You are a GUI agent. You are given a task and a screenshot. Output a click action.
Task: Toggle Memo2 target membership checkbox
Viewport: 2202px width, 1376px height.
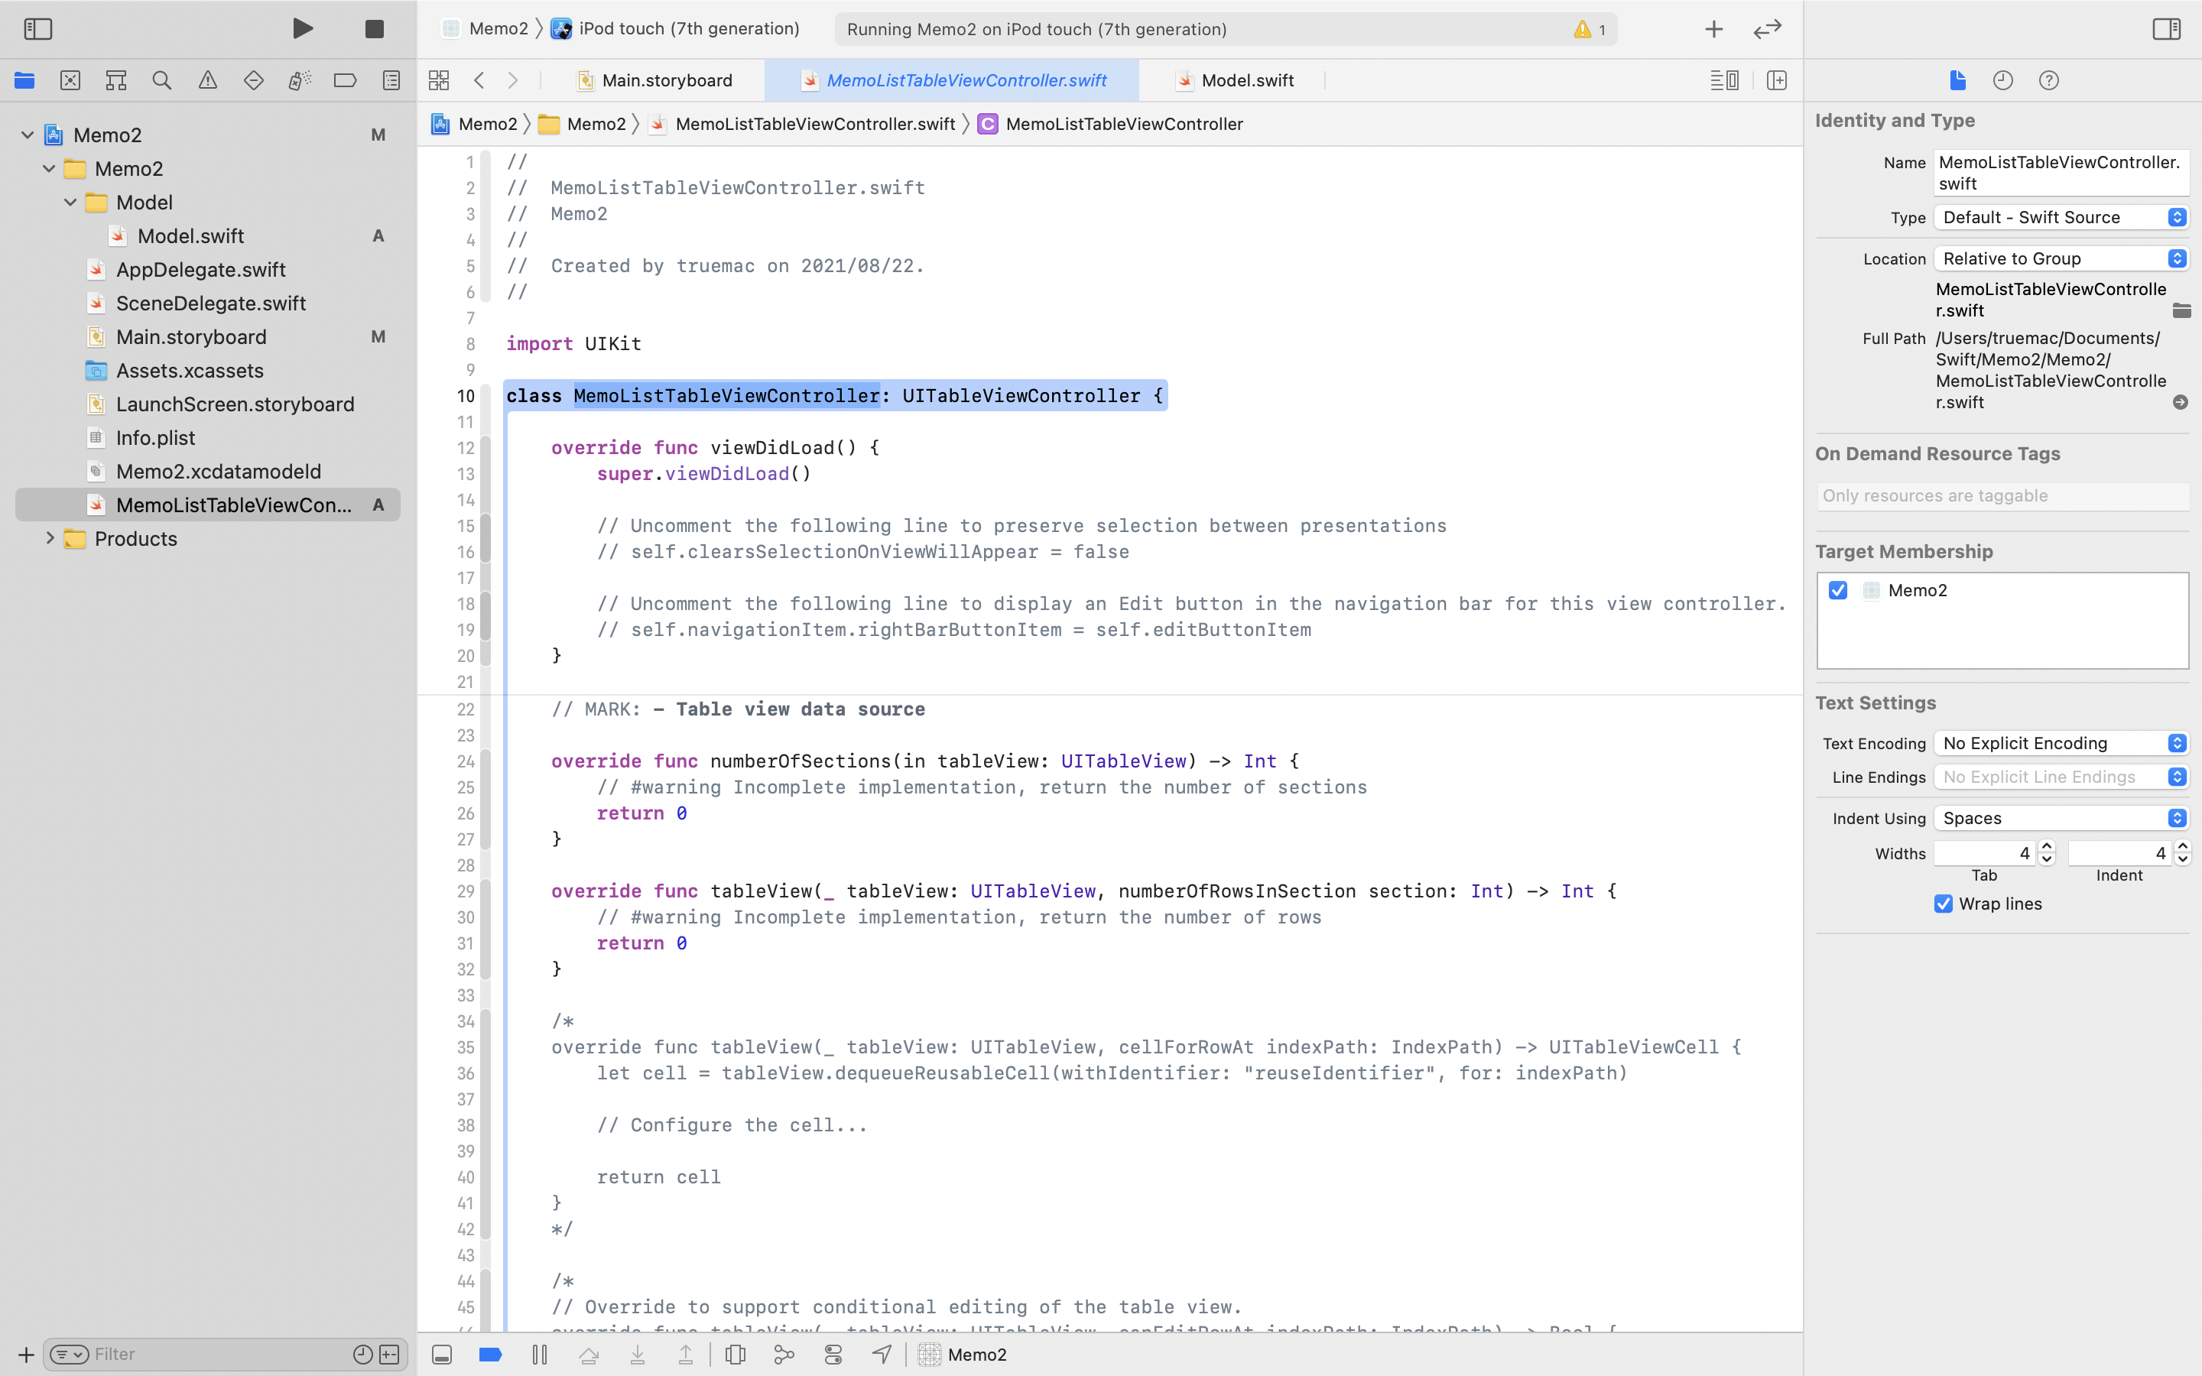pyautogui.click(x=1838, y=589)
